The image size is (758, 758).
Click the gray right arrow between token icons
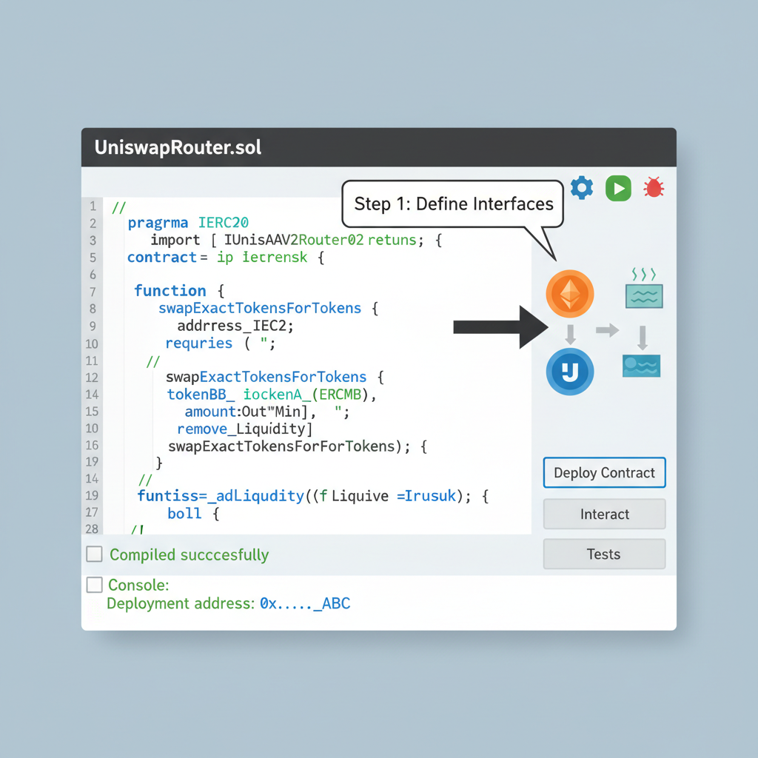(x=606, y=331)
